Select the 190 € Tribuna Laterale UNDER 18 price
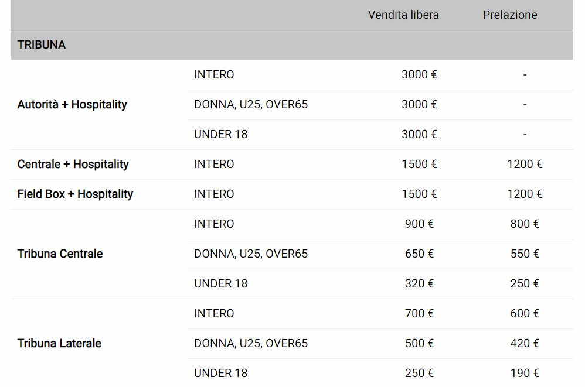 tap(525, 373)
